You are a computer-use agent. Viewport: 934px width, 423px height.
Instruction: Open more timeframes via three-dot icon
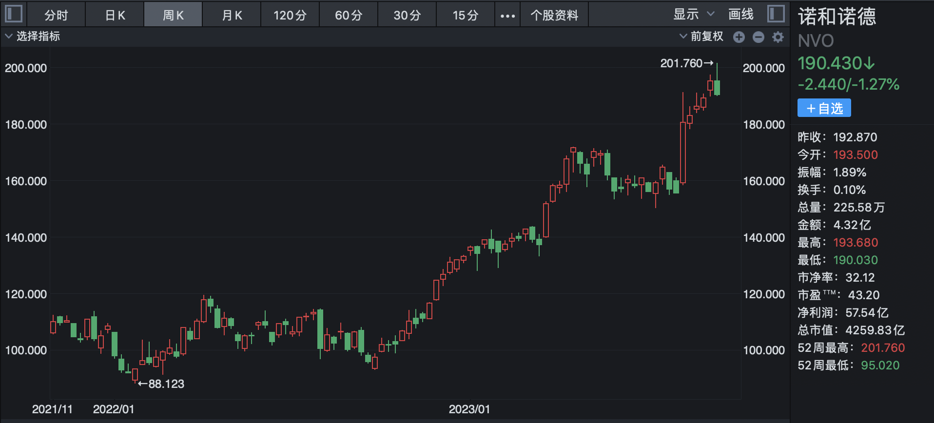[507, 16]
